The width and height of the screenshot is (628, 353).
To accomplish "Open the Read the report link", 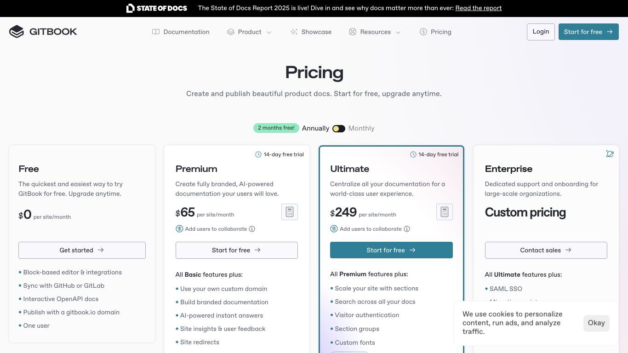I will (x=478, y=8).
